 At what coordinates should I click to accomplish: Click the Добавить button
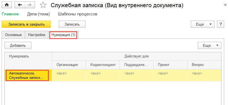(x=18, y=45)
